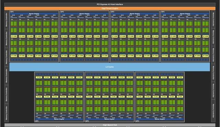Click Raster Engine in third top-row GPC
Viewport: 220px width, 127px height.
coord(135,14)
